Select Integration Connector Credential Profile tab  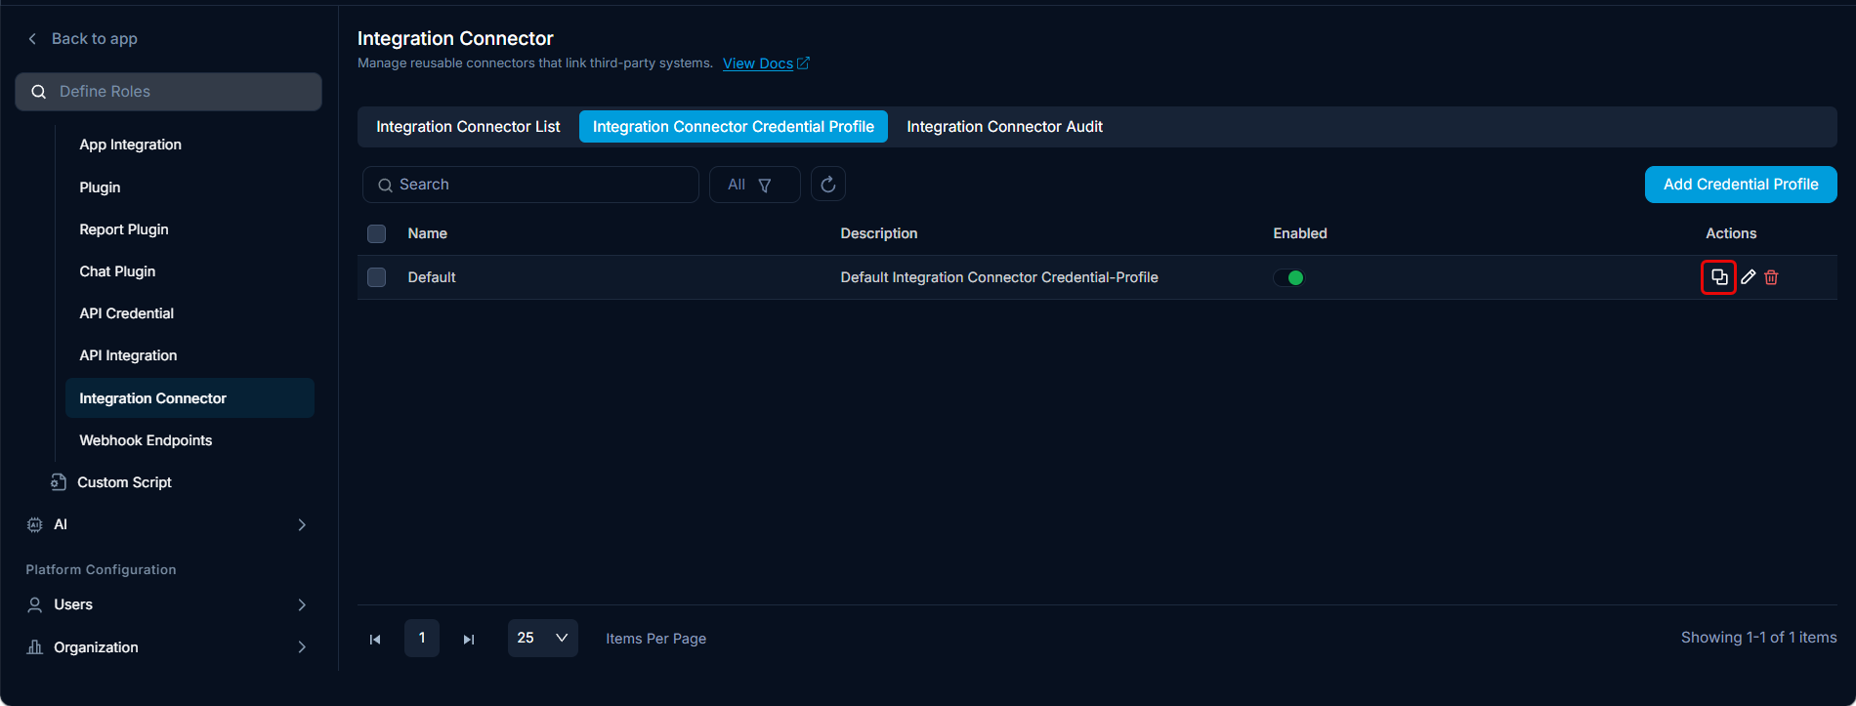[x=734, y=127]
